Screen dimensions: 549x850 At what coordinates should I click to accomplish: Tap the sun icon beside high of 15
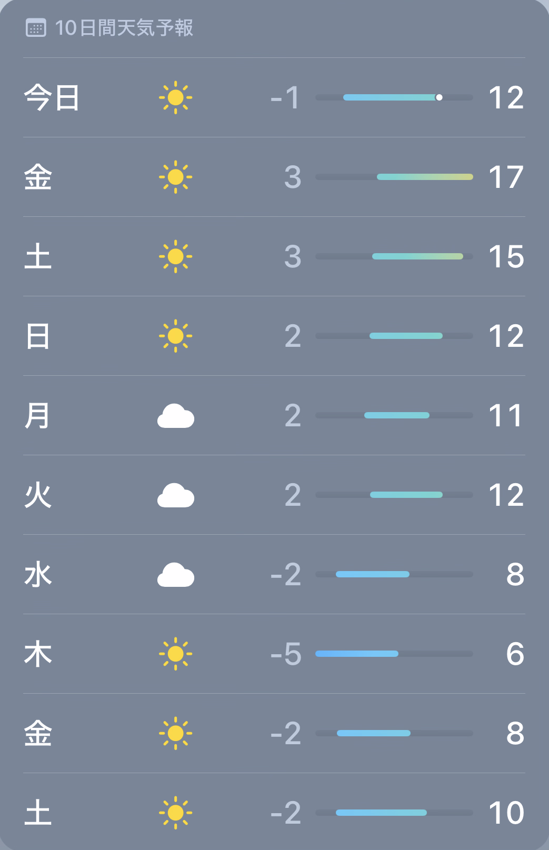(175, 256)
